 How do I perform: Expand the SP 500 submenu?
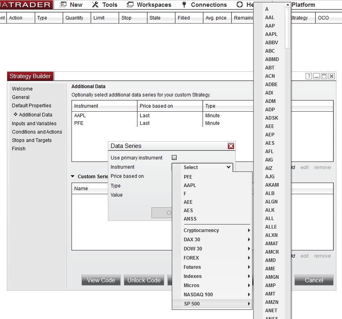pyautogui.click(x=212, y=303)
